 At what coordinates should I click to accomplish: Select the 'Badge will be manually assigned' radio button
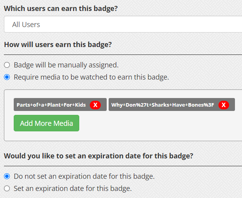coord(7,65)
